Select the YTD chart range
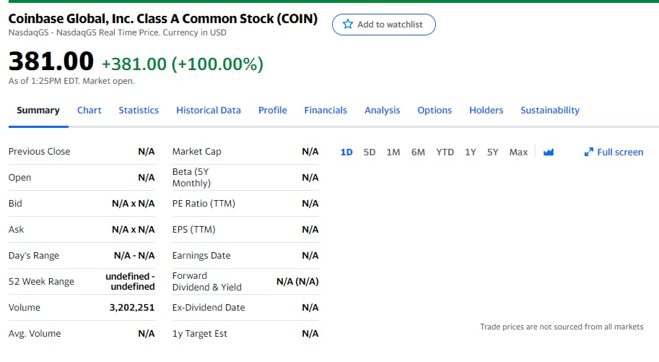659x362 pixels. [445, 152]
